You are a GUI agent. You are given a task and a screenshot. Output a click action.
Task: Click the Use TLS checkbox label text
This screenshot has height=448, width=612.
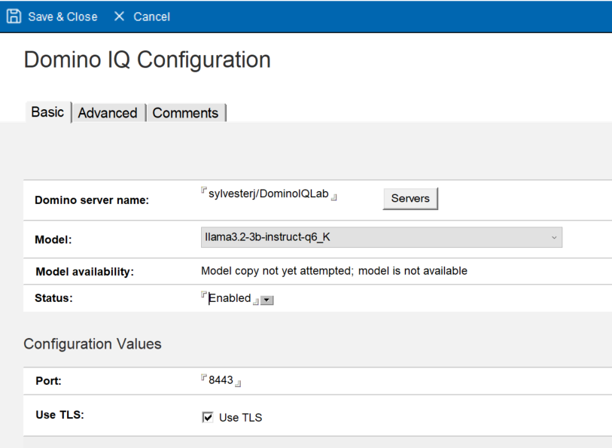pos(240,418)
